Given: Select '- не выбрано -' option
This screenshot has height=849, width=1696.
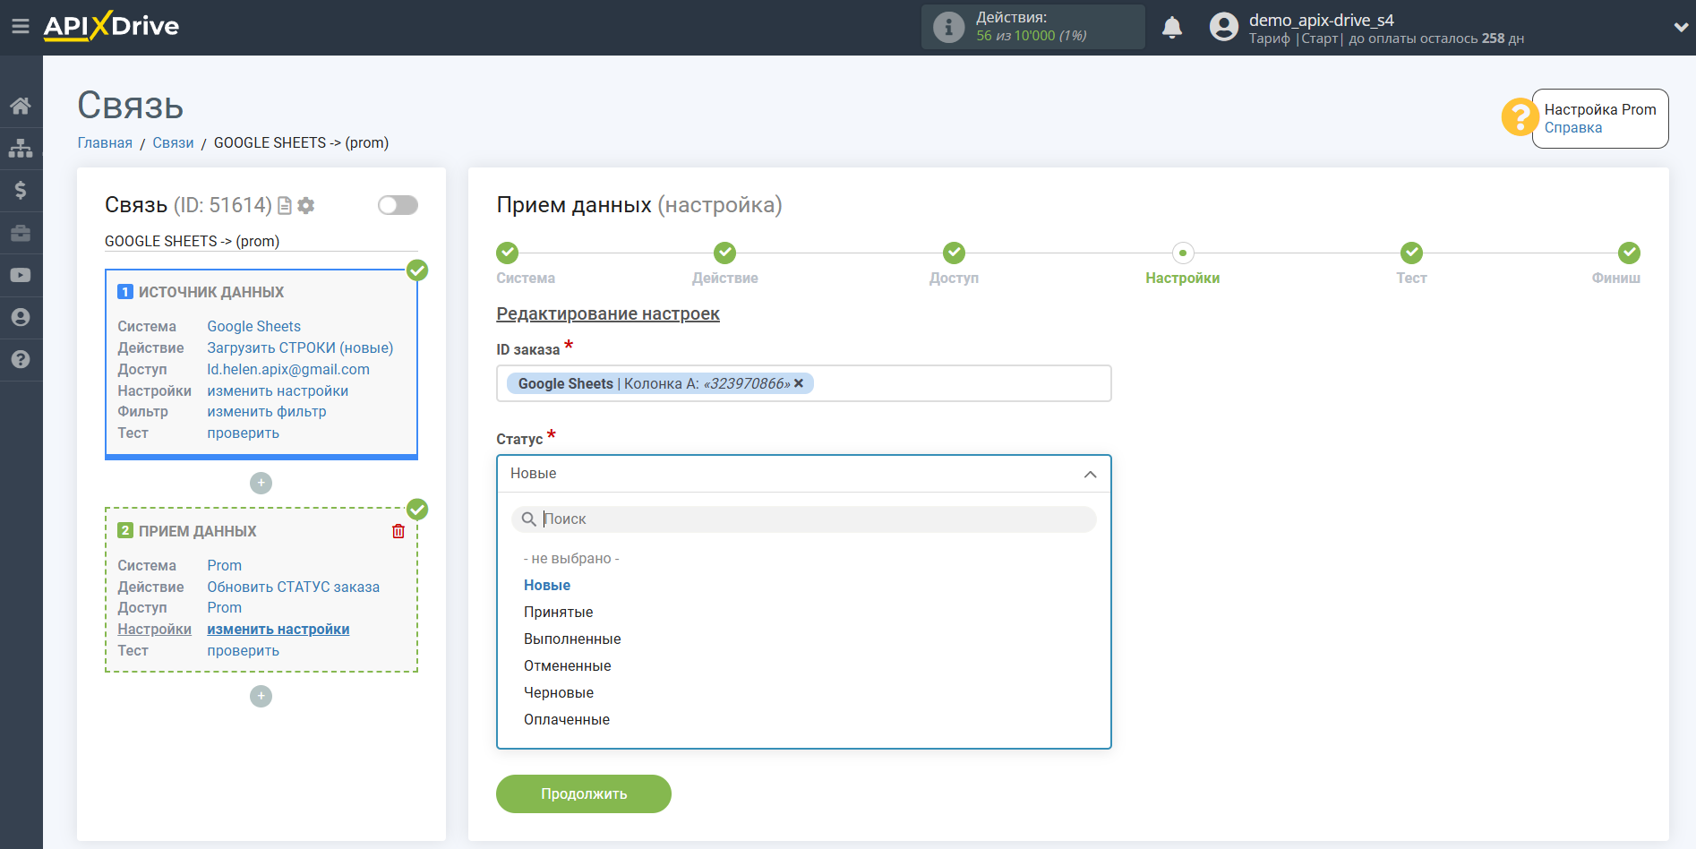Looking at the screenshot, I should click(x=571, y=559).
